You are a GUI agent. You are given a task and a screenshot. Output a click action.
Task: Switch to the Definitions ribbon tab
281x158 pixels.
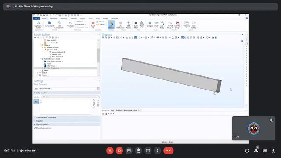pos(53,18)
